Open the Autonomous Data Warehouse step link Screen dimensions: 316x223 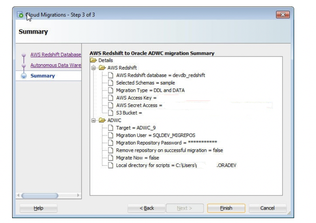coord(56,65)
